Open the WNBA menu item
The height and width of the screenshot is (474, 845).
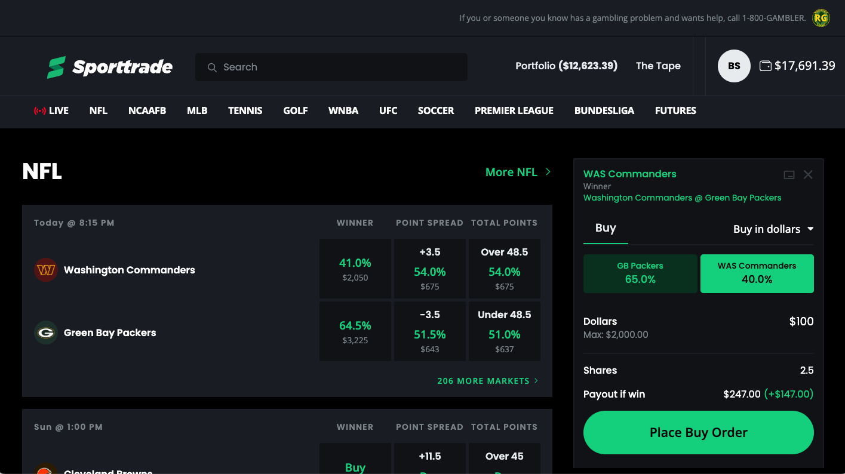click(x=343, y=110)
